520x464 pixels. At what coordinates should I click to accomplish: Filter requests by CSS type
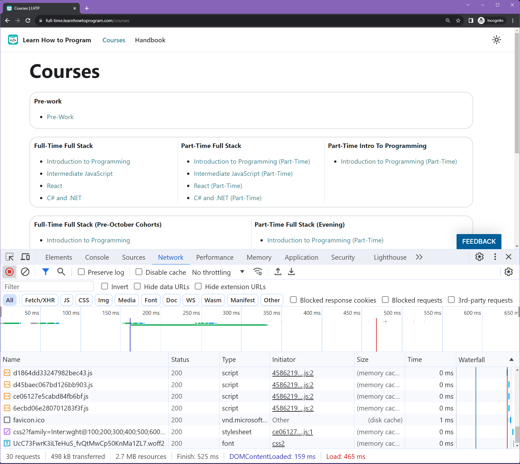click(x=84, y=300)
